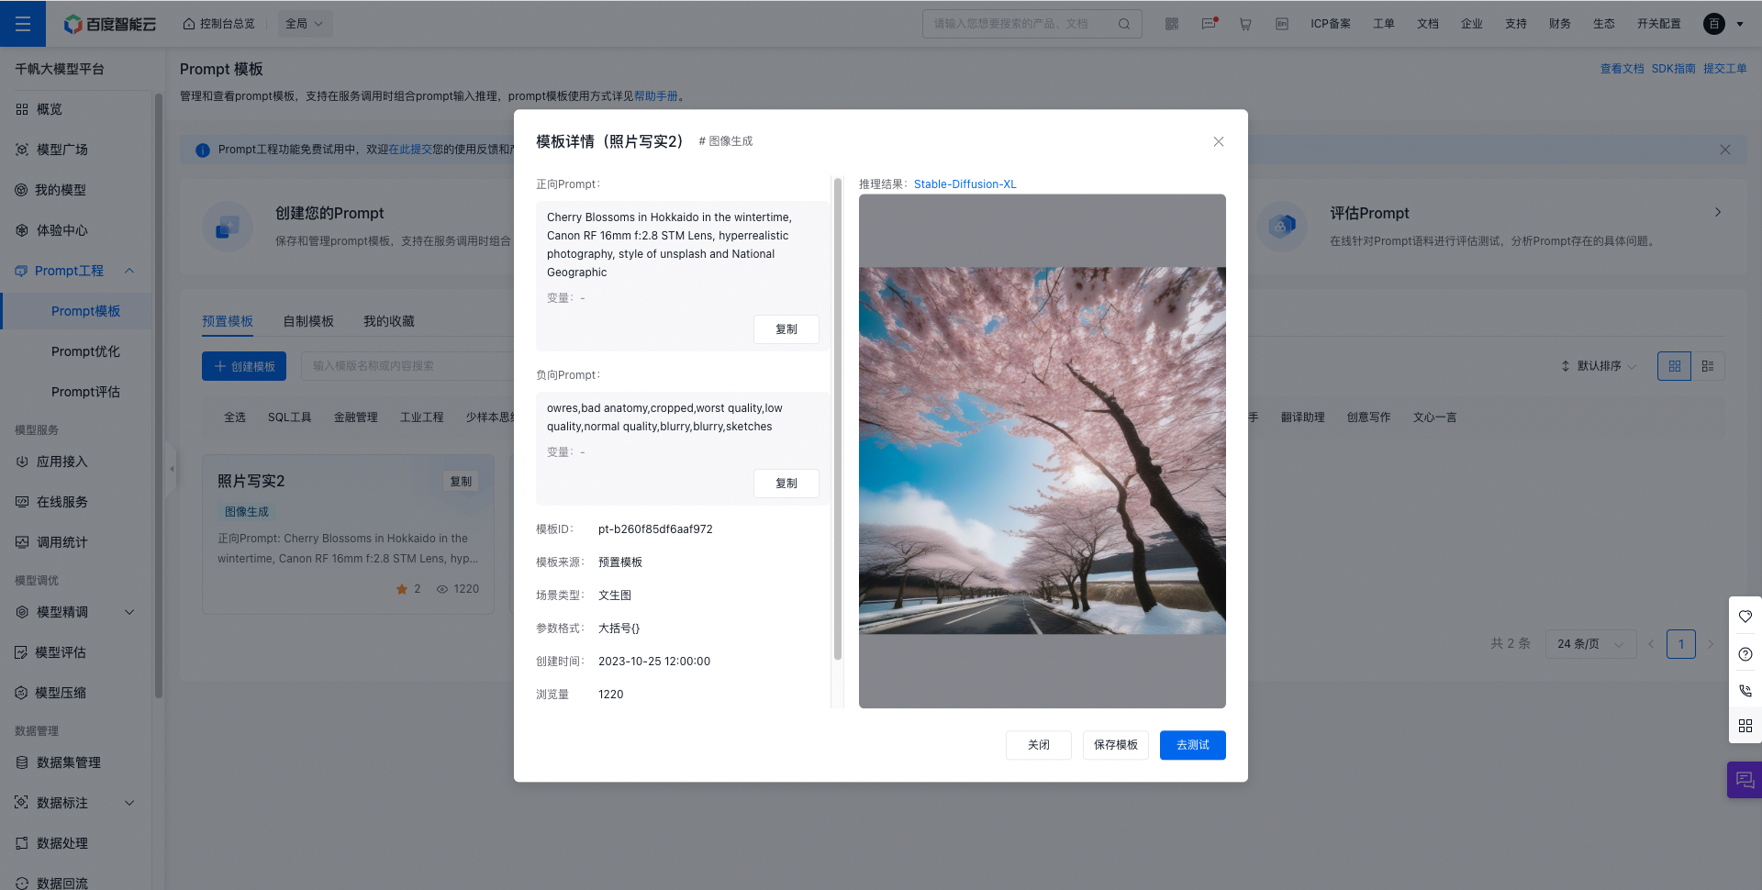Click the Baidu AI Cloud logo

click(110, 24)
